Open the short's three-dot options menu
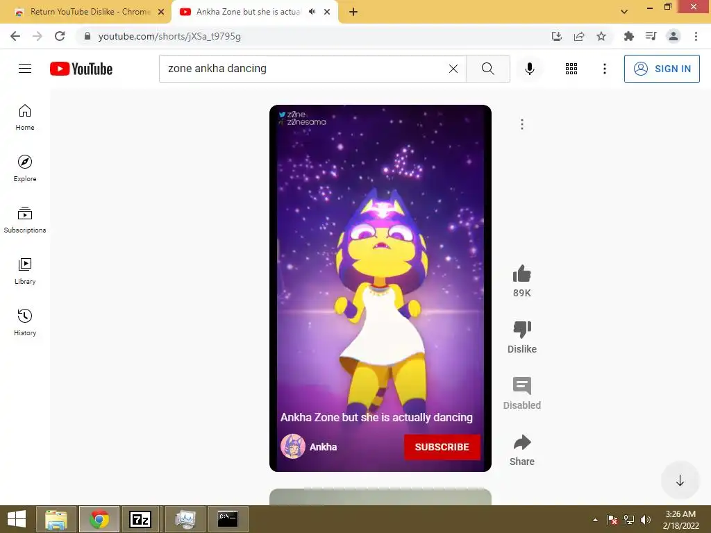The height and width of the screenshot is (533, 711). pos(522,124)
